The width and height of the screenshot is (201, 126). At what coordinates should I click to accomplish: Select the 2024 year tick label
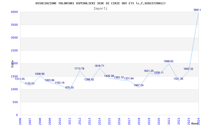point(198,120)
